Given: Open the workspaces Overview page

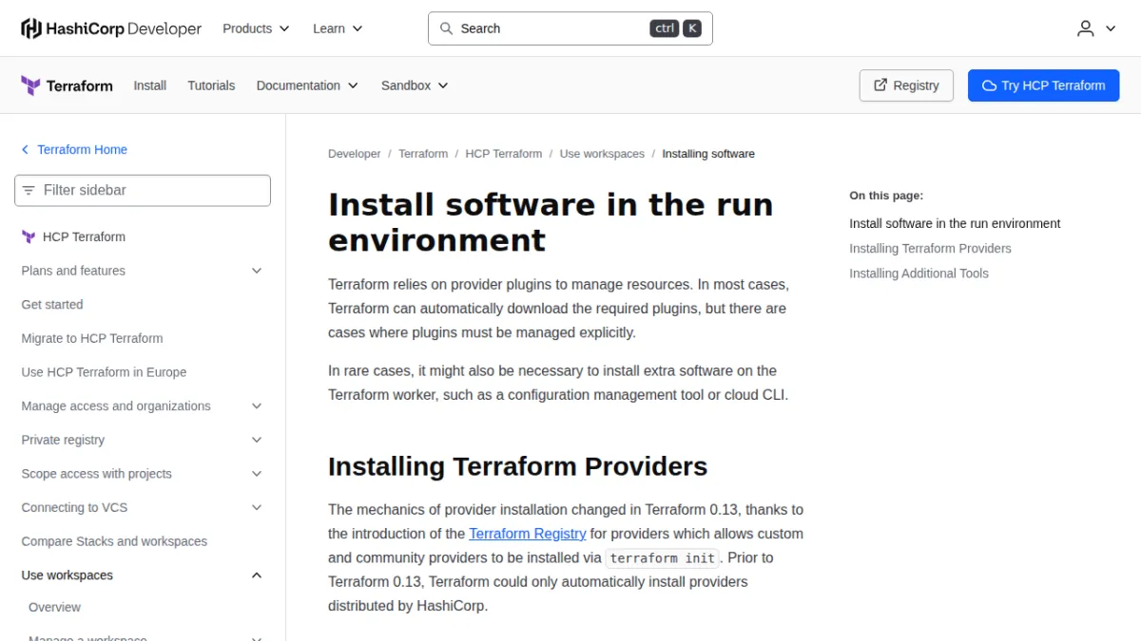Looking at the screenshot, I should [54, 608].
